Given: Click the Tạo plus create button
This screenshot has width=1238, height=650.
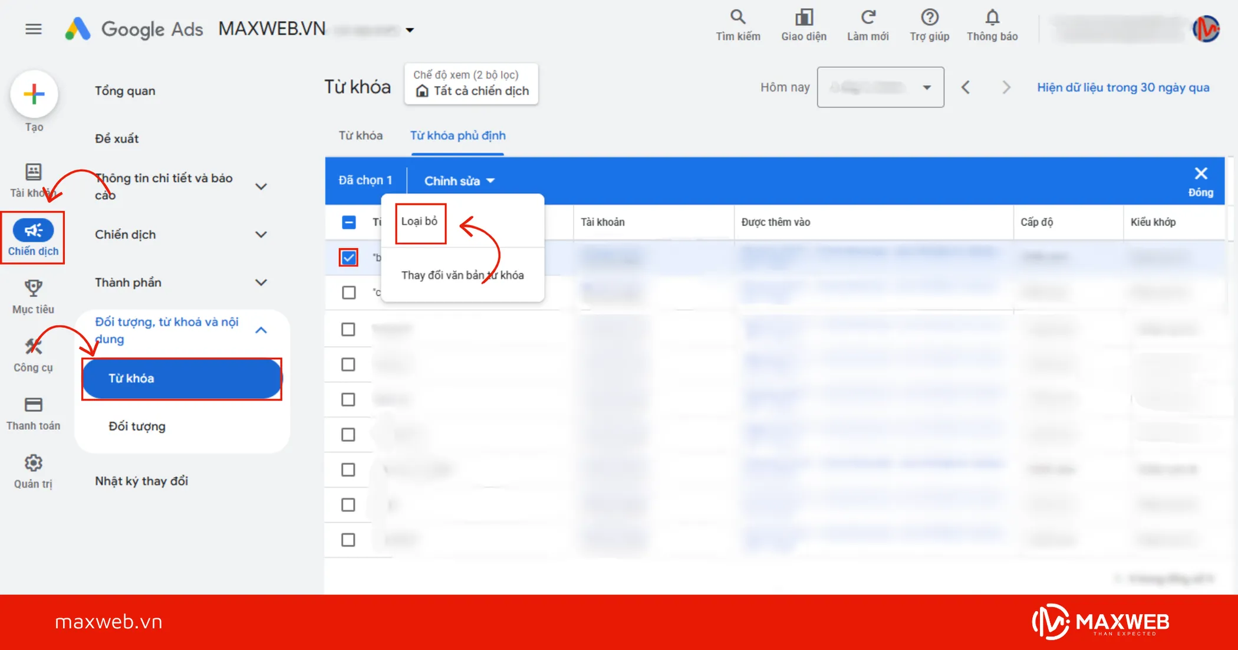Looking at the screenshot, I should coord(34,94).
